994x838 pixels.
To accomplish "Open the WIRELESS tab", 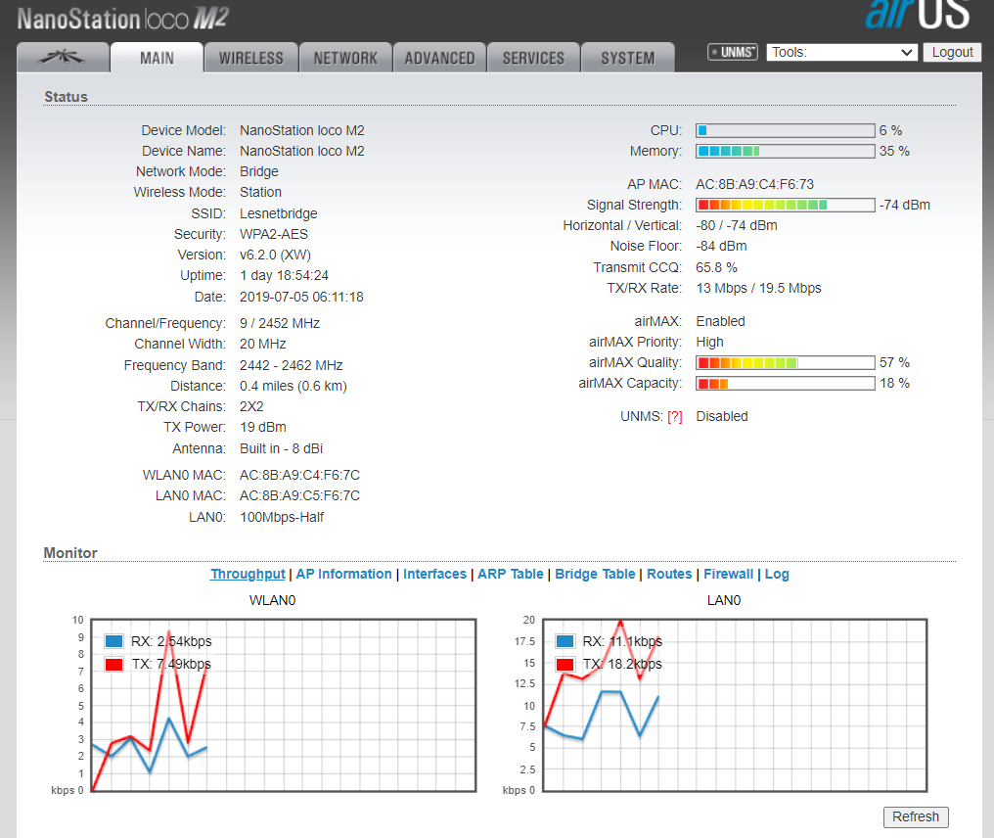I will point(251,58).
